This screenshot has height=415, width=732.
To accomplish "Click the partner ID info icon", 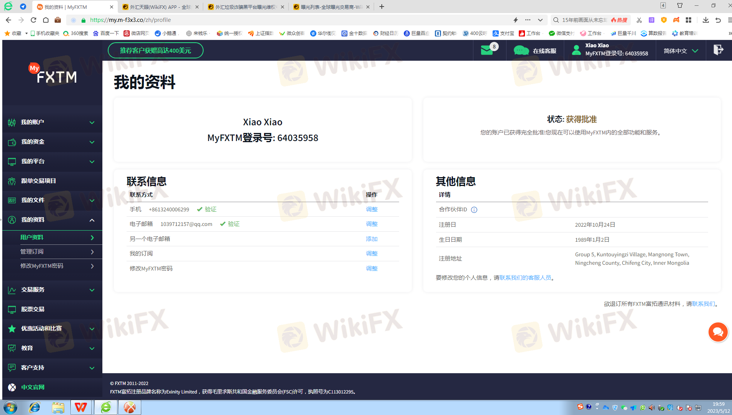I will click(x=474, y=210).
